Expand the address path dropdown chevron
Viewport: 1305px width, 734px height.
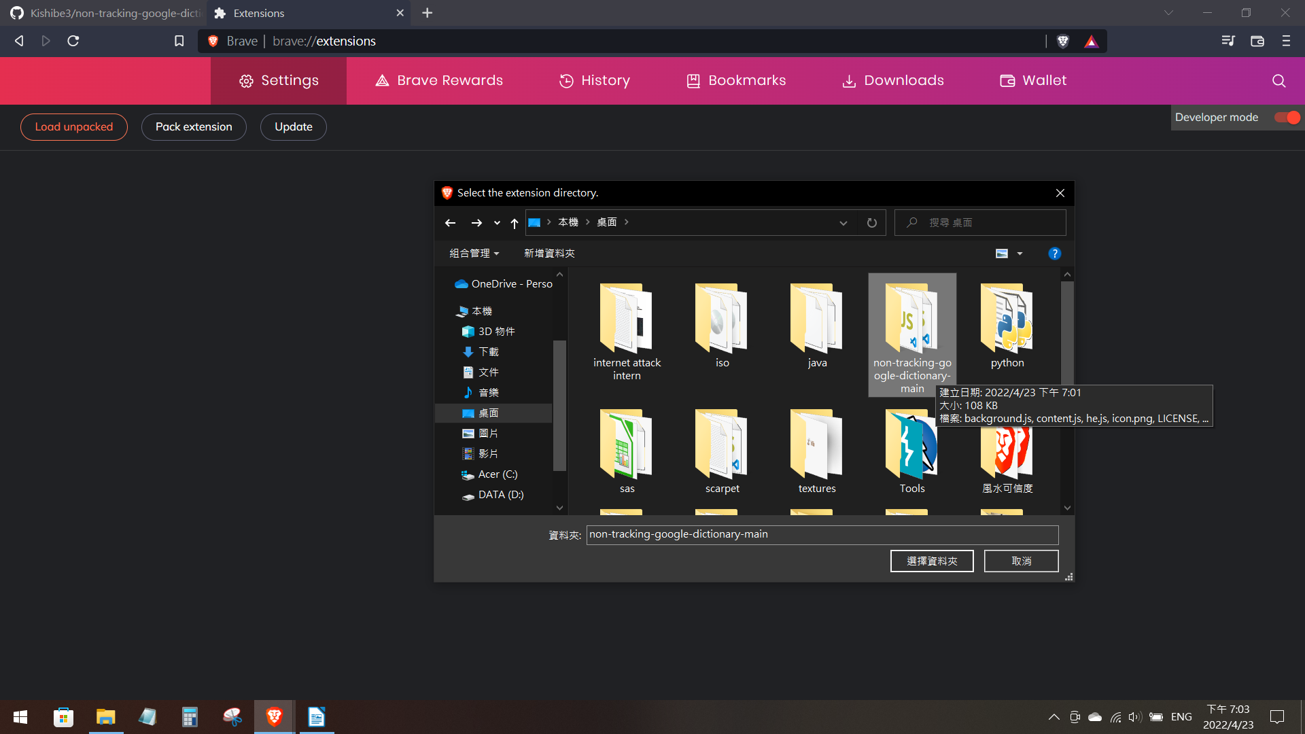[x=843, y=223]
